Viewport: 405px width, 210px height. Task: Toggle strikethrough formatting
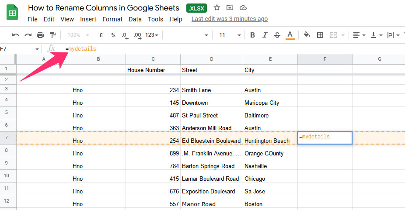click(277, 35)
